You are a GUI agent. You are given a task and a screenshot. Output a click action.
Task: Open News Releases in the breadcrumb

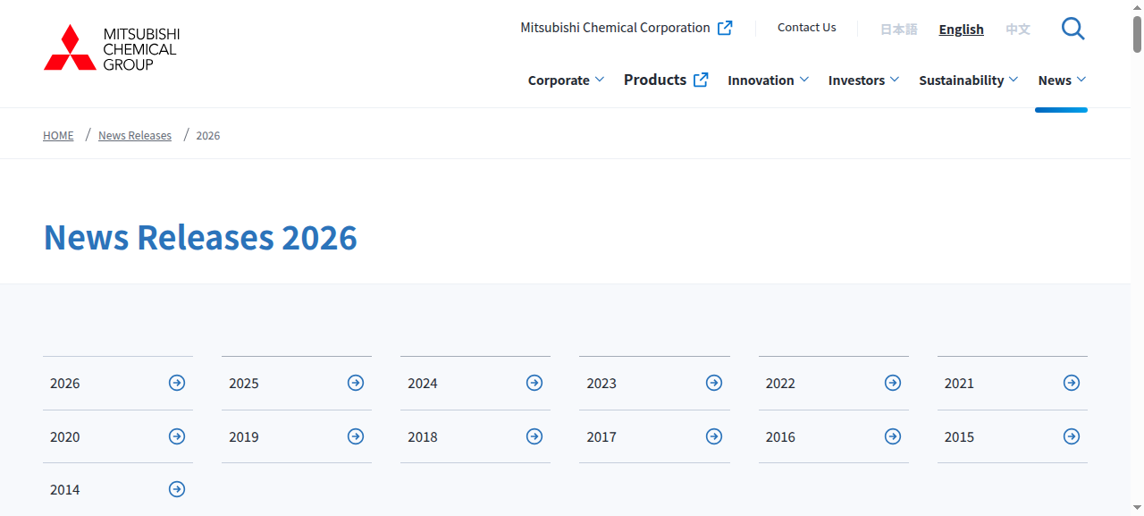tap(135, 136)
